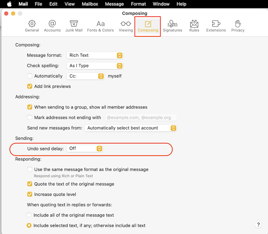Open the Message format dropdown

click(95, 55)
